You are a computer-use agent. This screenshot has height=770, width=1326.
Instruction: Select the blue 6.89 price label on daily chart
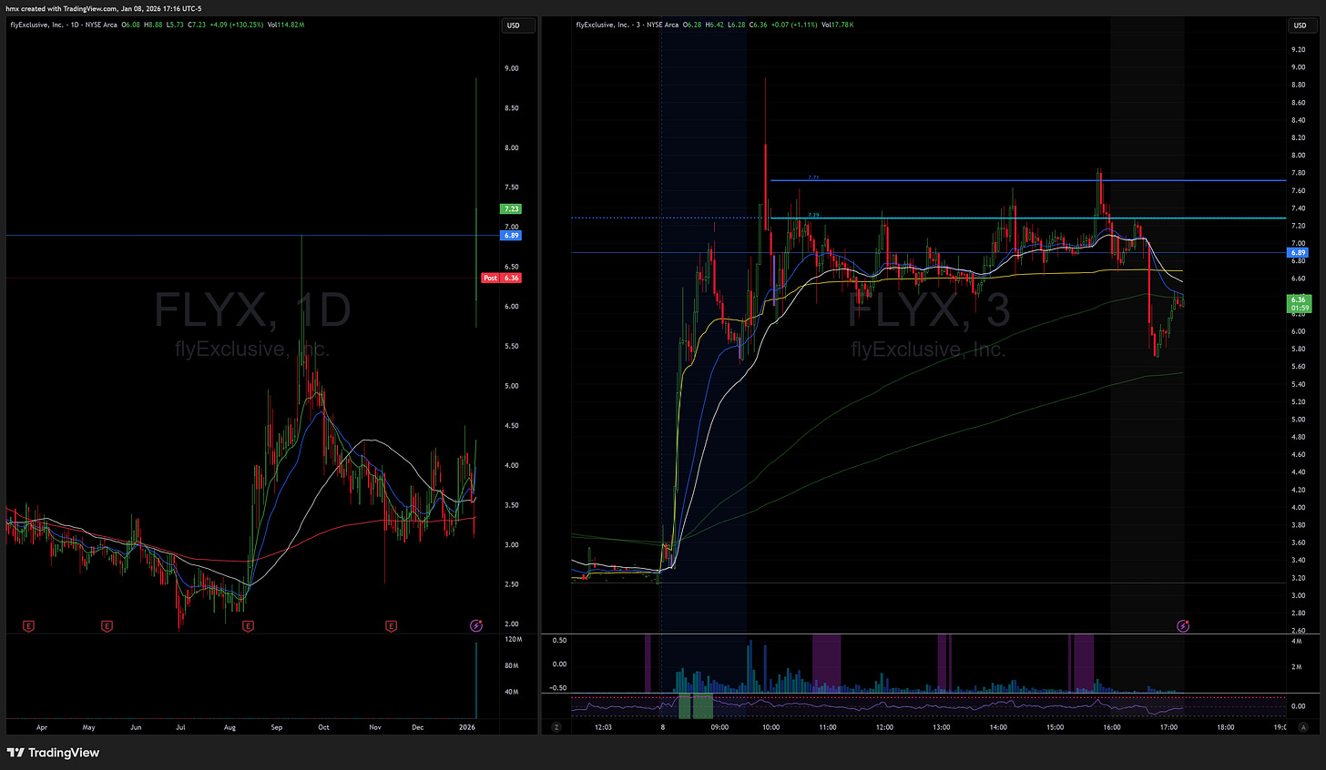point(511,236)
